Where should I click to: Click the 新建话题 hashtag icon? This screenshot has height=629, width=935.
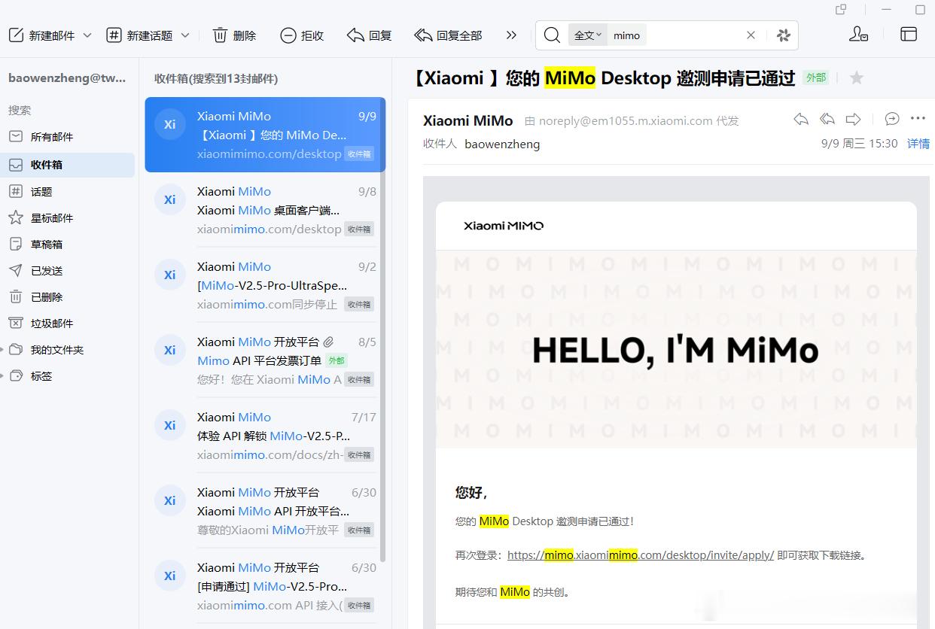pyautogui.click(x=114, y=35)
